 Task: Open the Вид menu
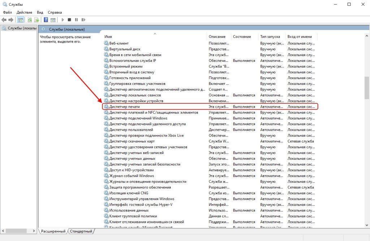point(40,12)
